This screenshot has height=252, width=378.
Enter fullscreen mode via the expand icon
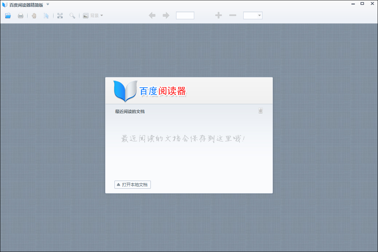(60, 15)
